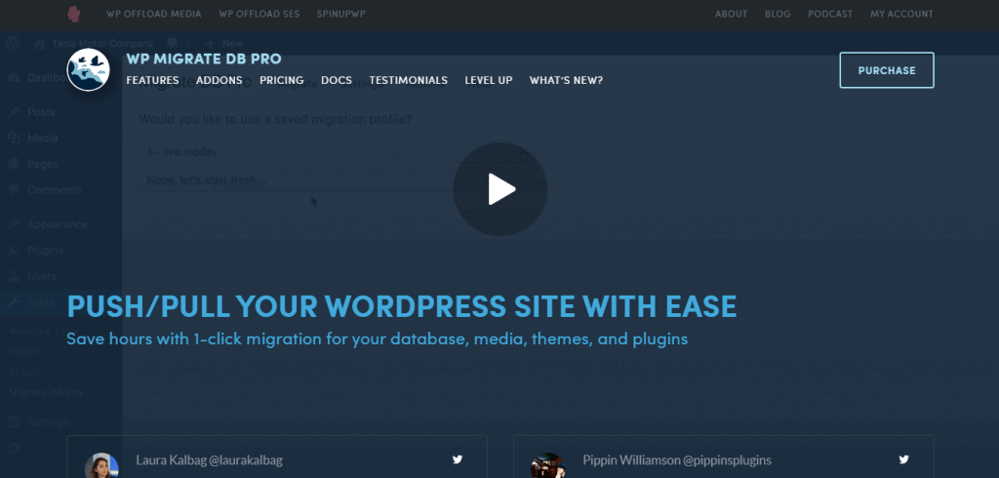Click the Purchase button
Screen dimensions: 999x478
pyautogui.click(x=887, y=70)
